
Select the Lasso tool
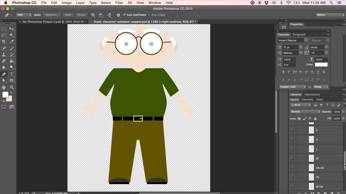pos(4,35)
